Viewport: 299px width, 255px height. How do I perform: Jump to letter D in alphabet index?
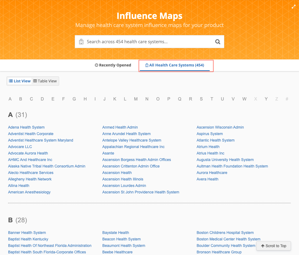tap(42, 99)
